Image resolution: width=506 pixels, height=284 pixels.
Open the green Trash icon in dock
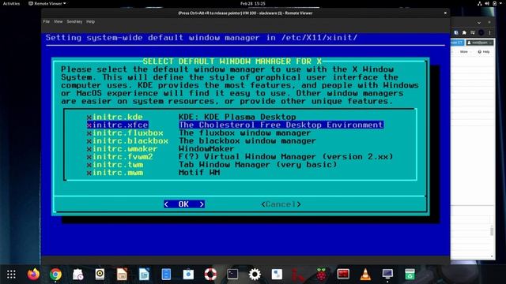tap(410, 275)
